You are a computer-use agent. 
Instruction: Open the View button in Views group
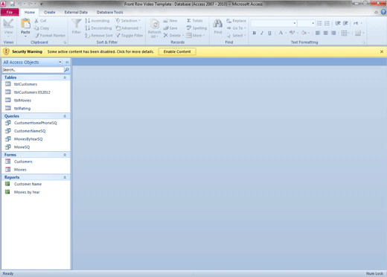(8, 28)
